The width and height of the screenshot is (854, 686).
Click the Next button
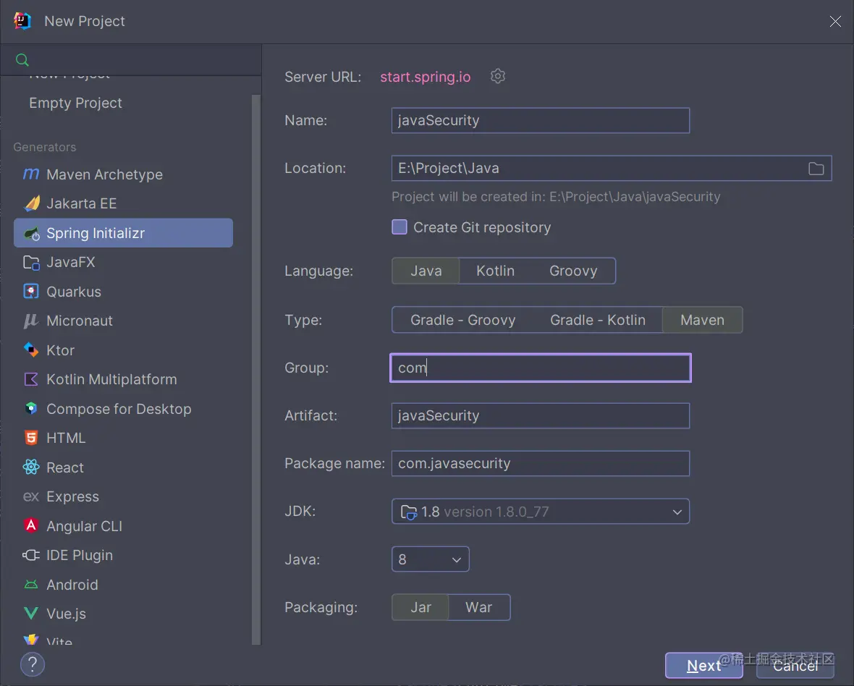(x=703, y=666)
